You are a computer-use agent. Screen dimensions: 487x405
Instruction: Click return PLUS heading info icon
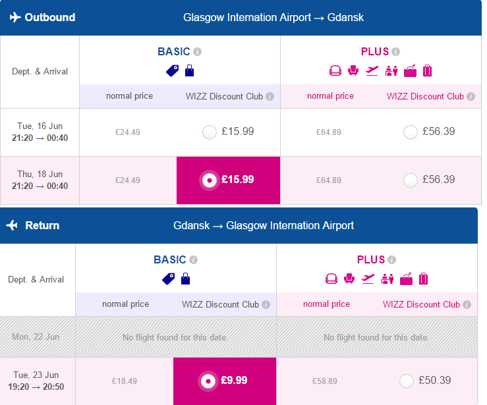pos(391,259)
